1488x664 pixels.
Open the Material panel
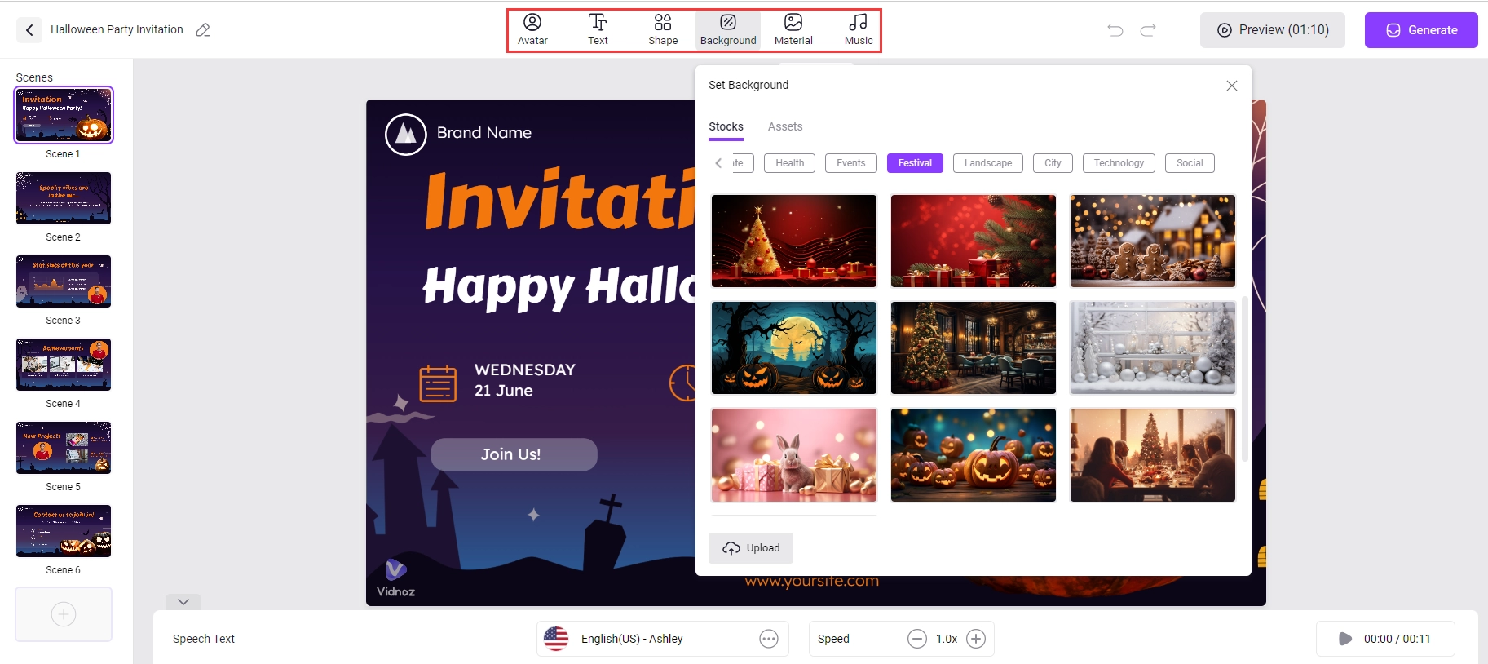[x=793, y=30]
